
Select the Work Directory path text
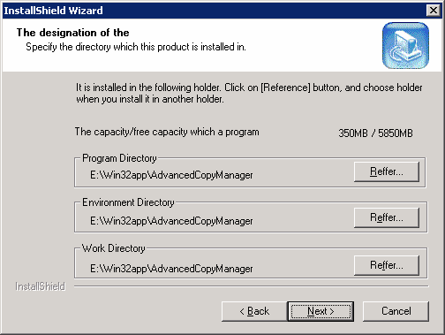(171, 269)
